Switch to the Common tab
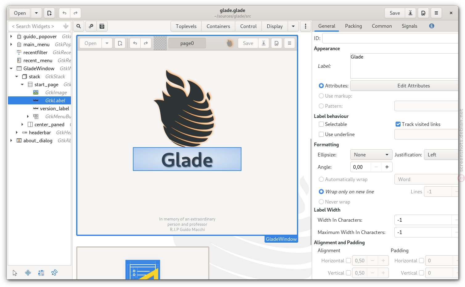465x287 pixels. tap(382, 26)
